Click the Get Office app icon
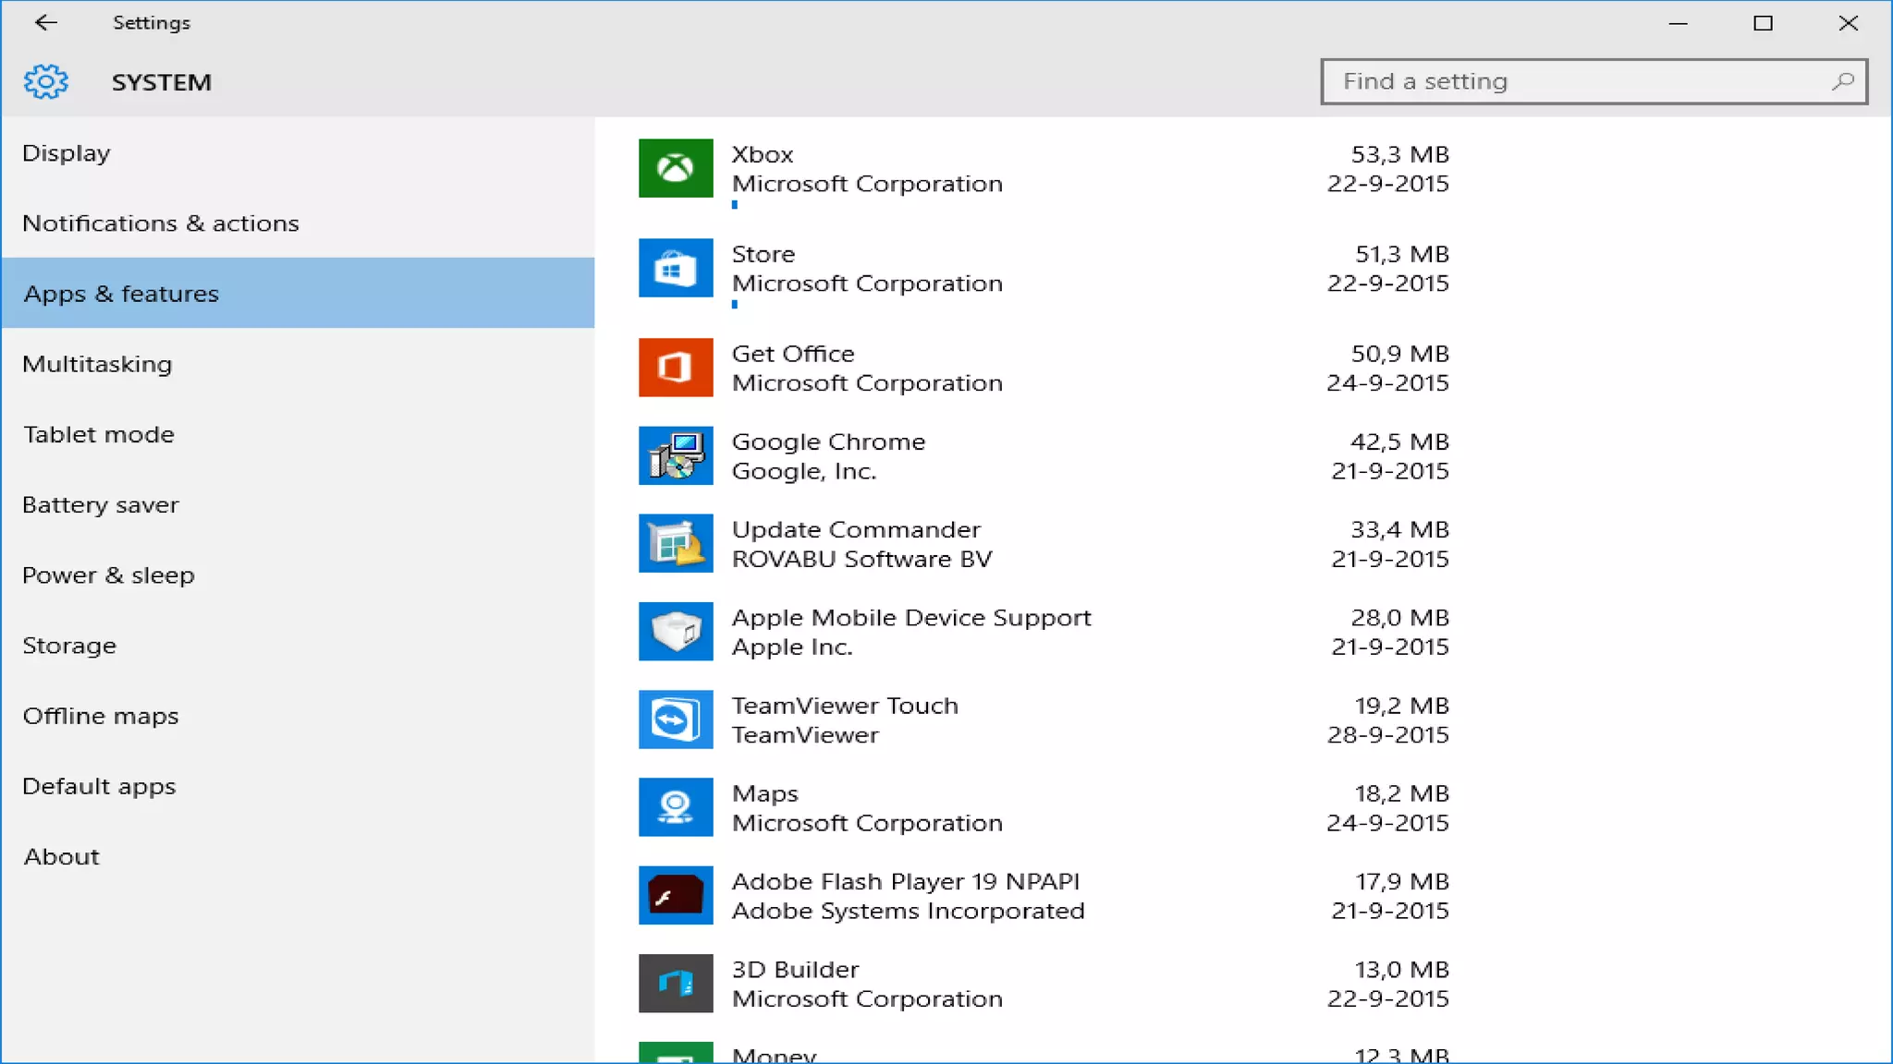This screenshot has height=1064, width=1893. coord(676,368)
